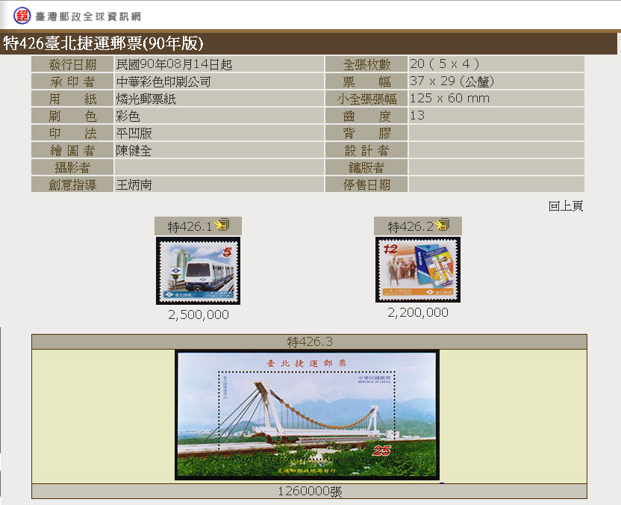The image size is (621, 505).
Task: Click the printer name 中華彩色印刷公司
Action: click(163, 82)
